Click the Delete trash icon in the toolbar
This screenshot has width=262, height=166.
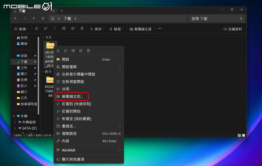coord(82,29)
